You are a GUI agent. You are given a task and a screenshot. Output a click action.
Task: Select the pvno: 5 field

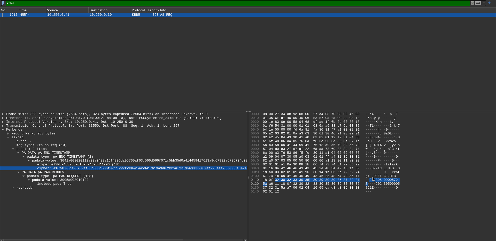[x=24, y=141]
